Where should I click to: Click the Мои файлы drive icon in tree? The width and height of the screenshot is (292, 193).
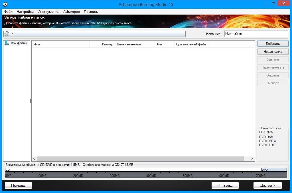7,43
